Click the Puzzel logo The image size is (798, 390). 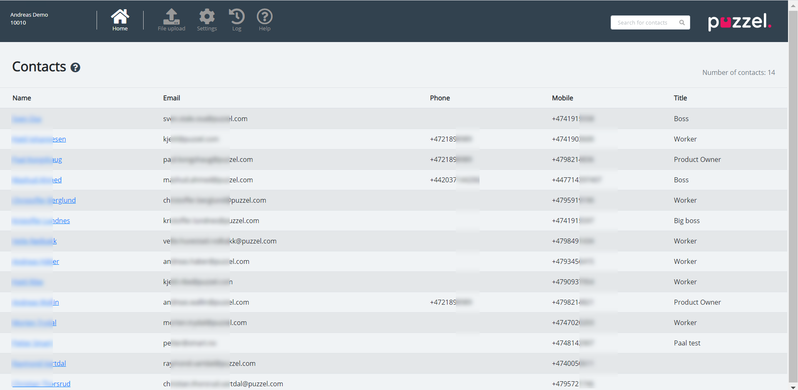pyautogui.click(x=739, y=22)
